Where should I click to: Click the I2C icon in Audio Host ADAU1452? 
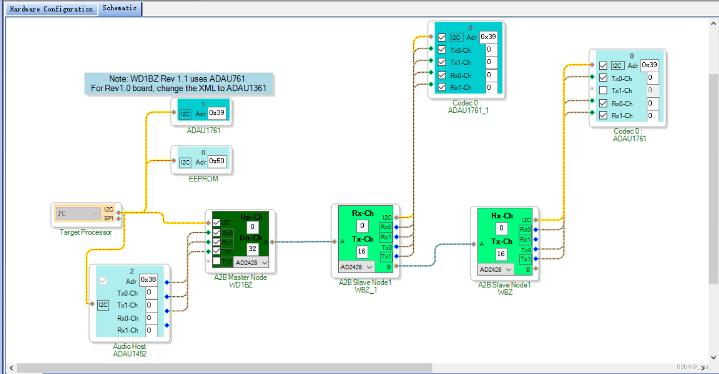pos(103,305)
